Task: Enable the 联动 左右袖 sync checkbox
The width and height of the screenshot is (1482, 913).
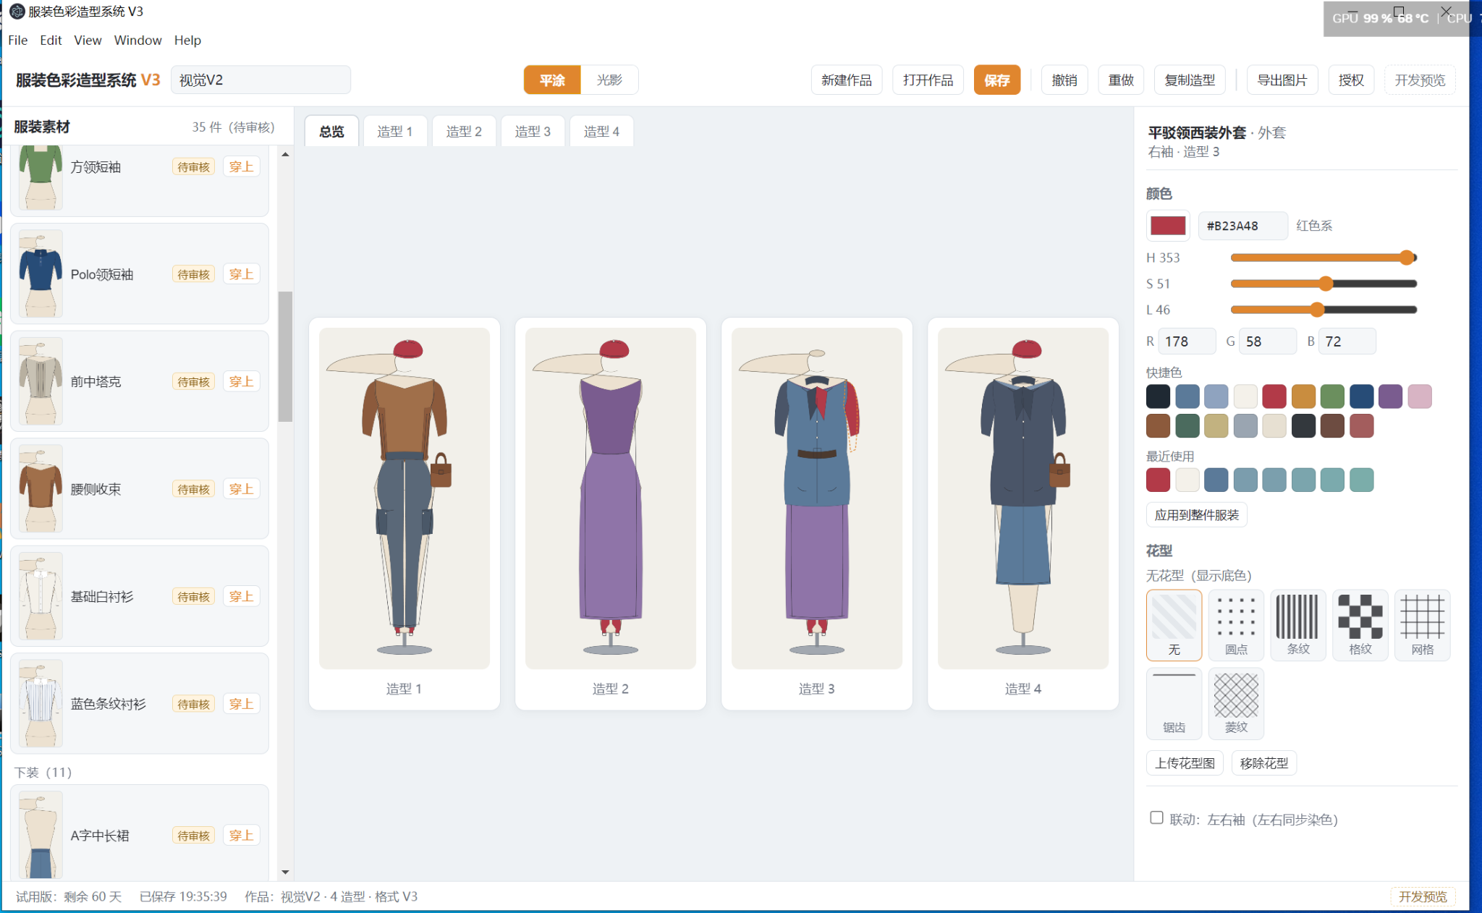Action: pos(1156,818)
